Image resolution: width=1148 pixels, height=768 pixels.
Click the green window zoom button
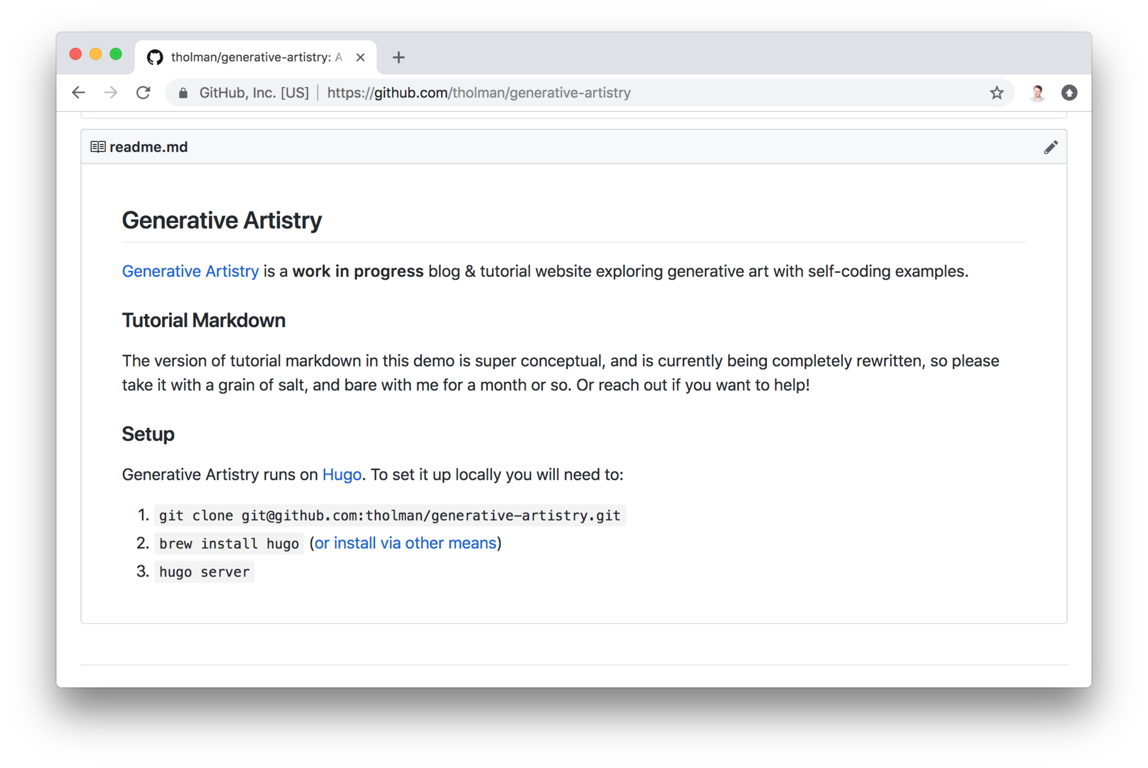(x=116, y=54)
